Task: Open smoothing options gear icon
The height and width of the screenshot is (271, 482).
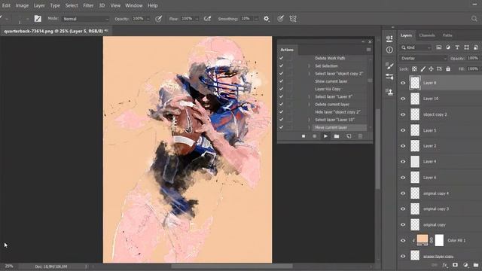Action: (266, 19)
